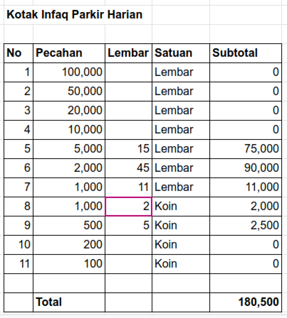Select the subtotal cell showing 2,500
Image resolution: width=287 pixels, height=318 pixels.
[246, 225]
